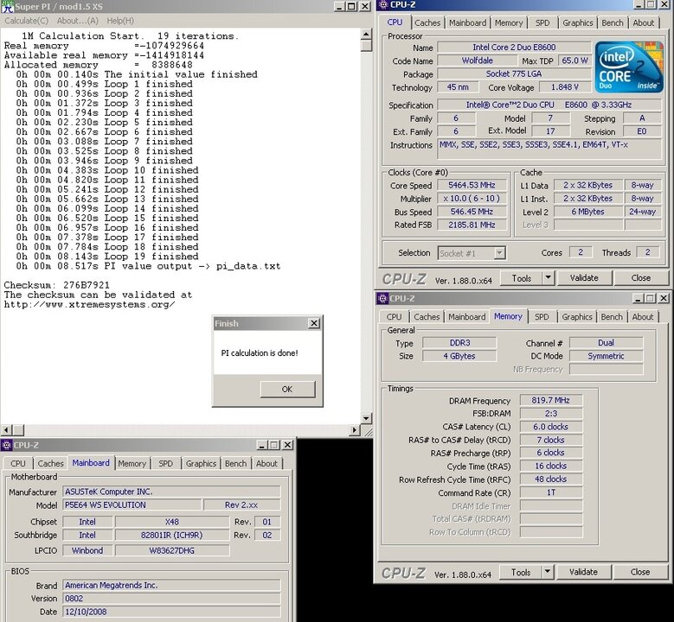Click Super PI vertical scrollbar up arrow
674x622 pixels.
pyautogui.click(x=366, y=34)
